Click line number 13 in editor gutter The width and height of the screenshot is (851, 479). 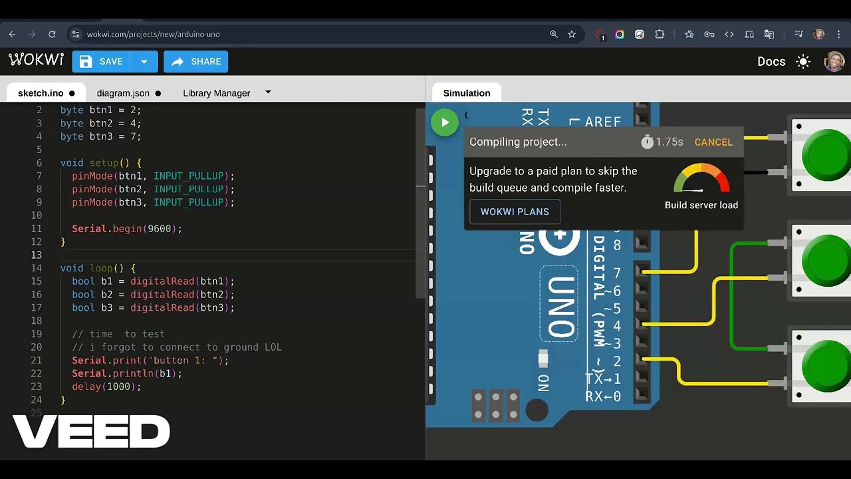pos(36,255)
